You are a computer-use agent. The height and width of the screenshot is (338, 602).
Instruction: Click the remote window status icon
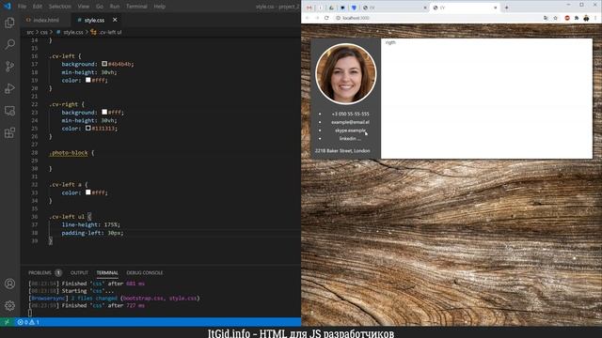point(7,322)
